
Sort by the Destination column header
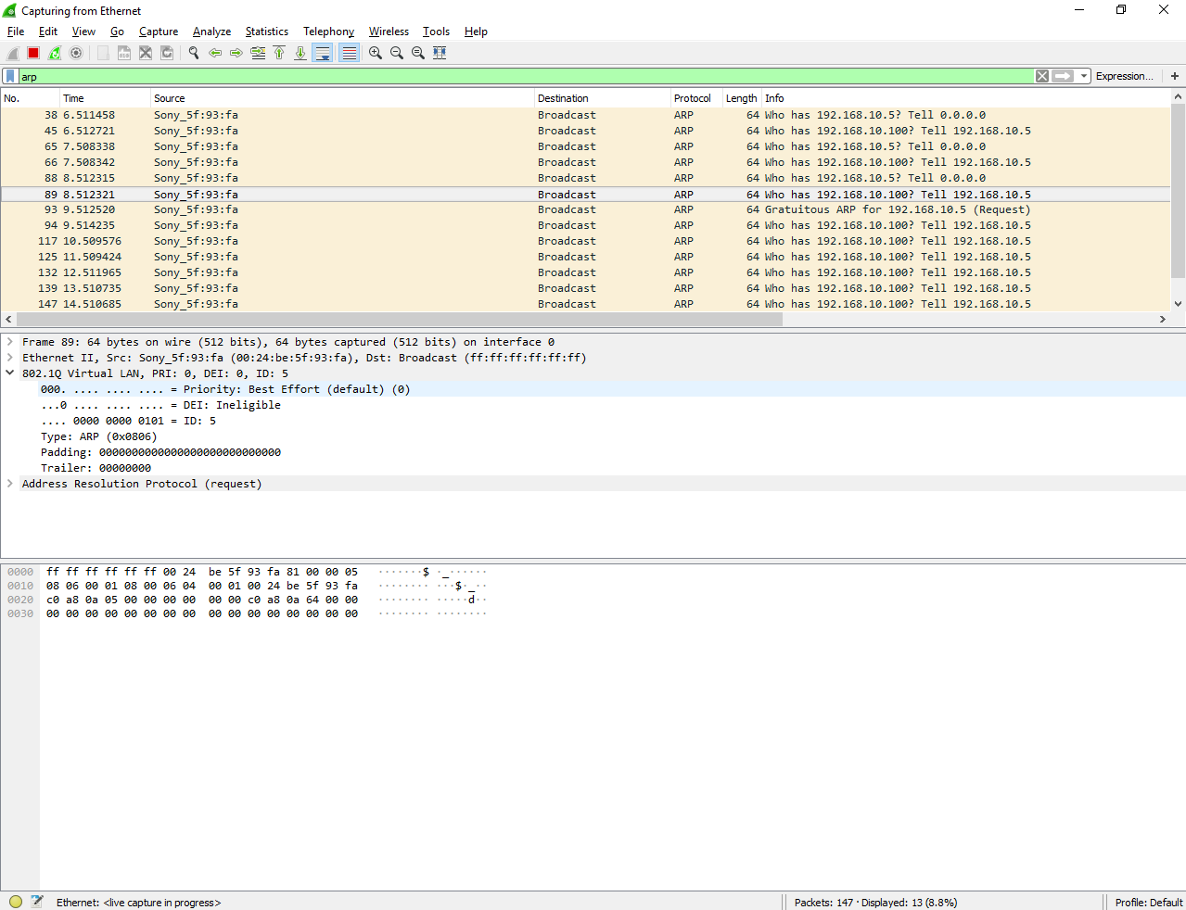coord(603,98)
